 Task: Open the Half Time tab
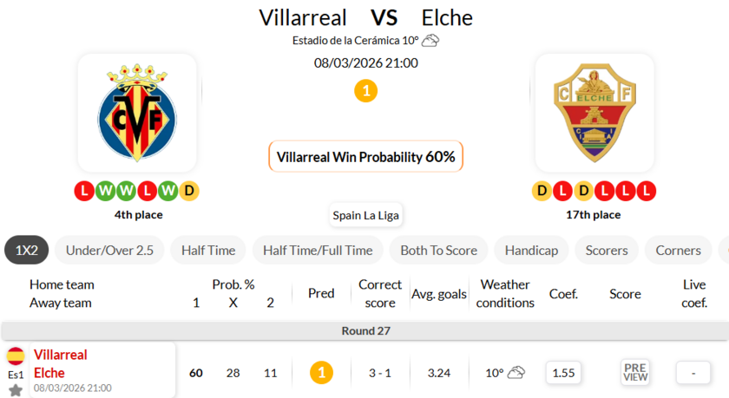[x=208, y=251]
